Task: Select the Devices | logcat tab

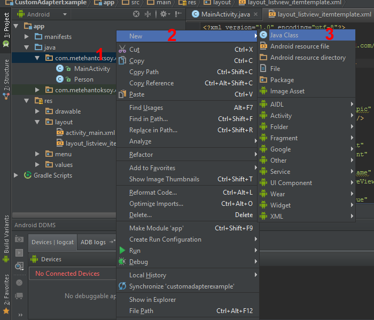Action: point(53,242)
